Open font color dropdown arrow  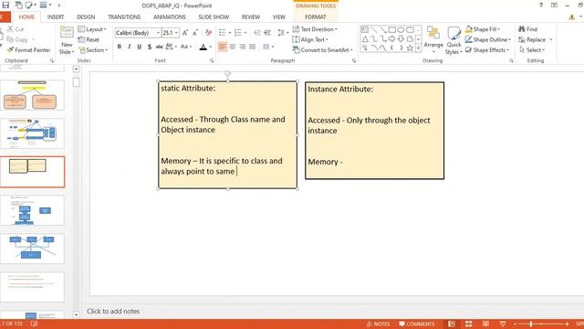211,47
